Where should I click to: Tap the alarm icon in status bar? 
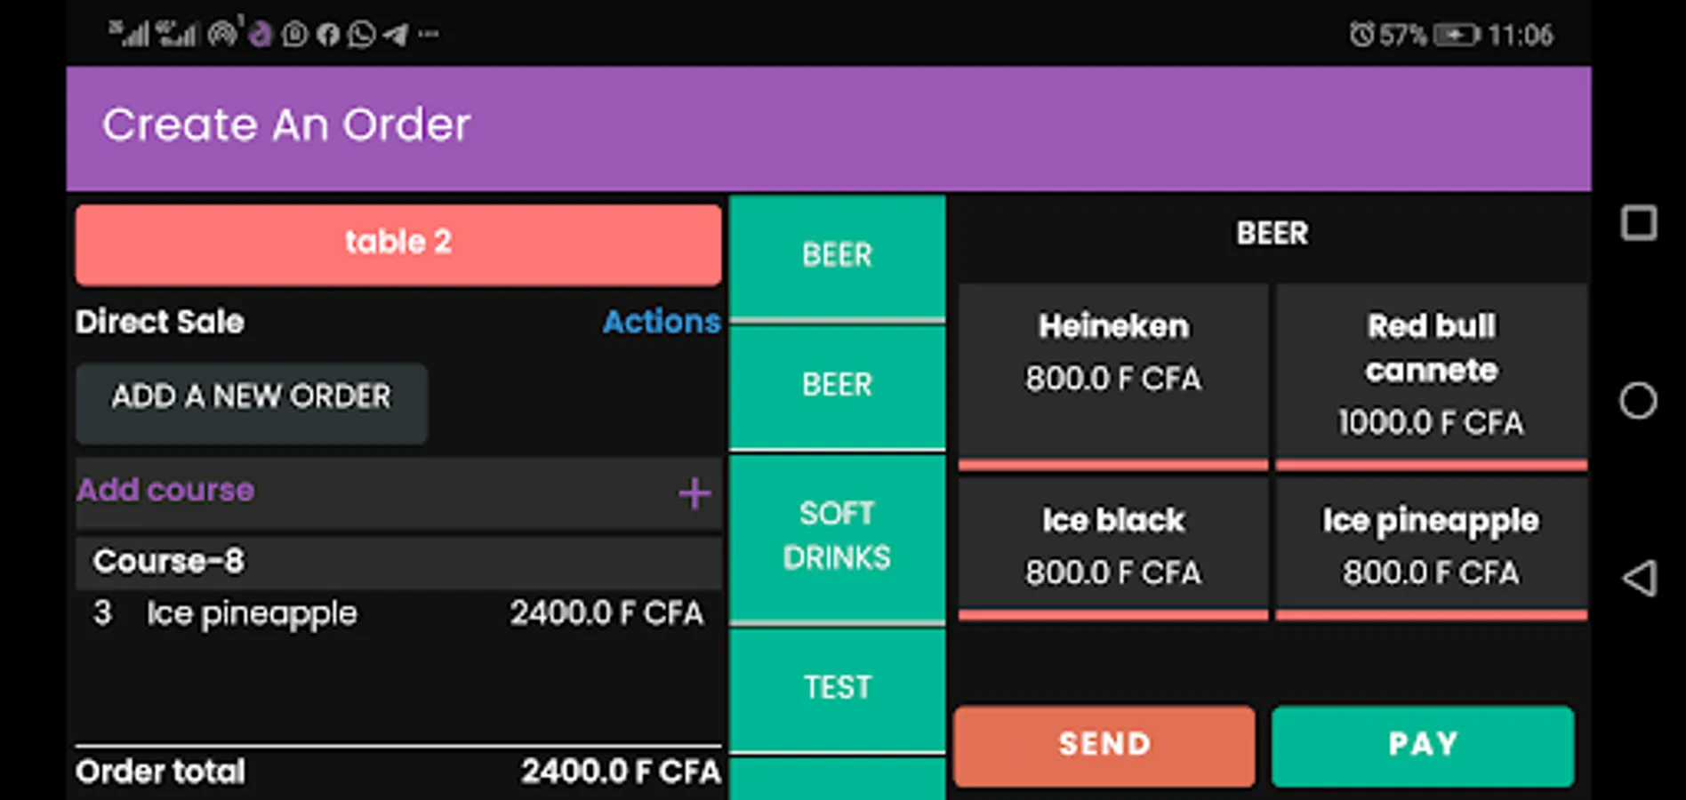1361,35
